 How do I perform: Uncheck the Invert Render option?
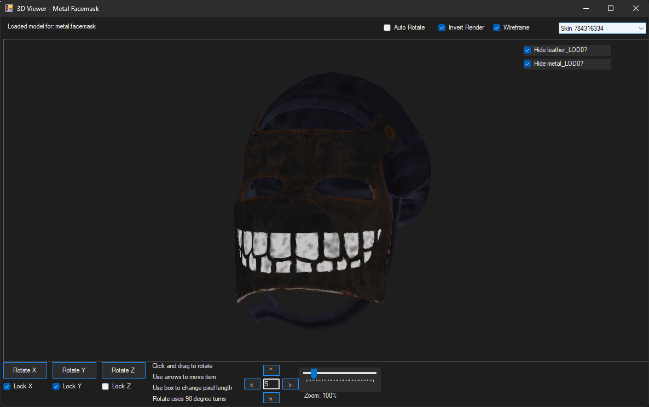(442, 28)
